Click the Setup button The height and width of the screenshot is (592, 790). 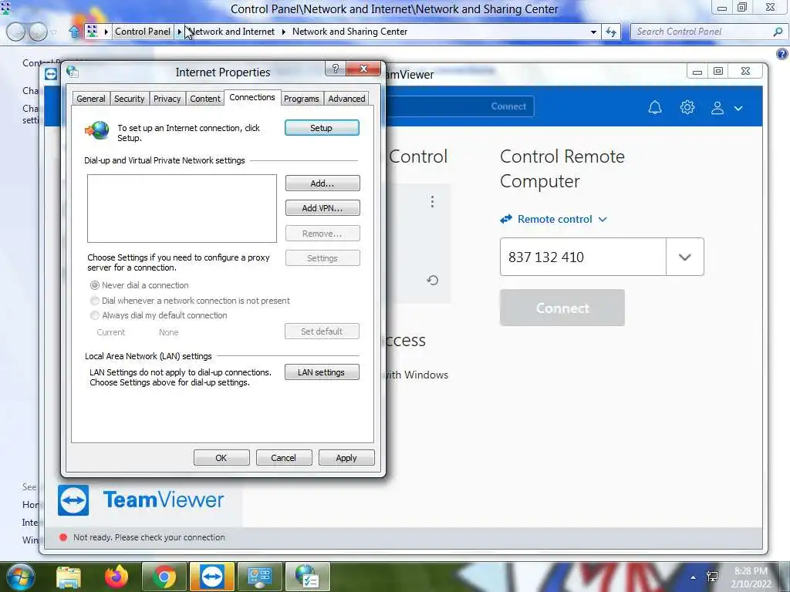[x=322, y=128]
